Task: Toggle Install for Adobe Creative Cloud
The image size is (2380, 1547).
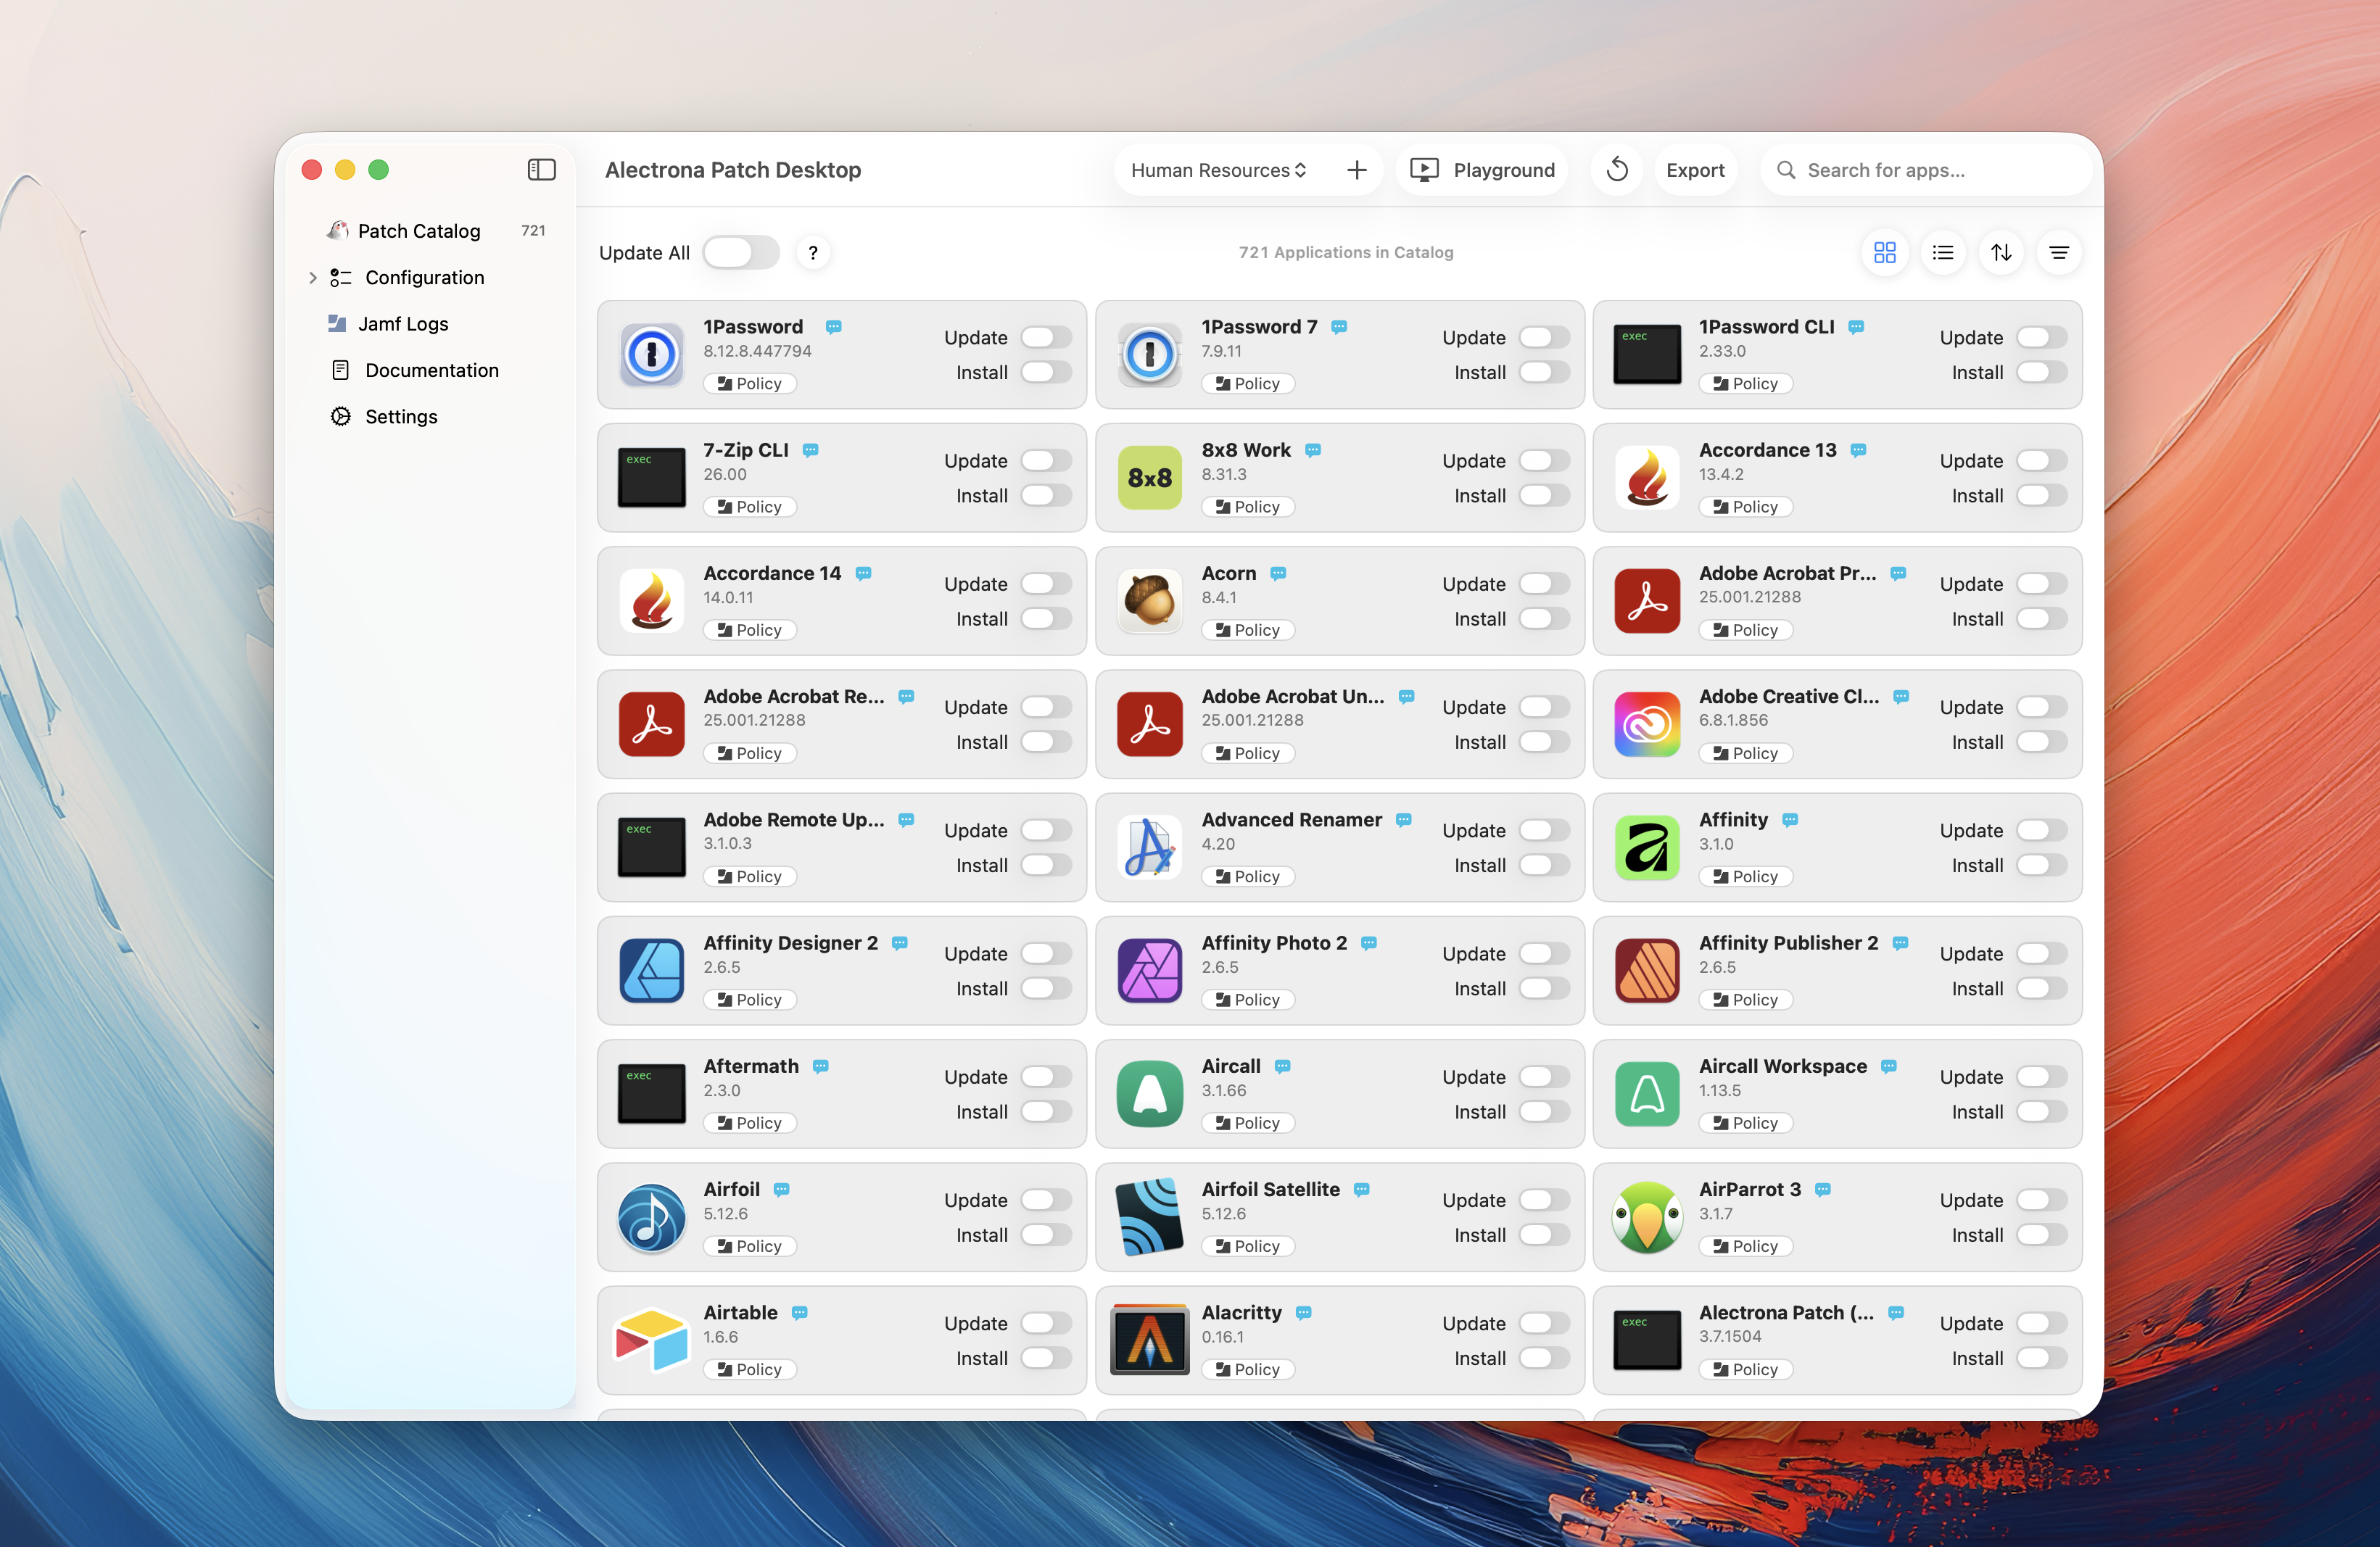Action: pos(2041,742)
